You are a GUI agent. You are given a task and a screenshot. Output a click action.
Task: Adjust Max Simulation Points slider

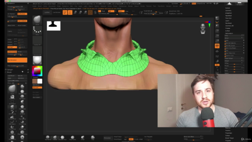17,66
